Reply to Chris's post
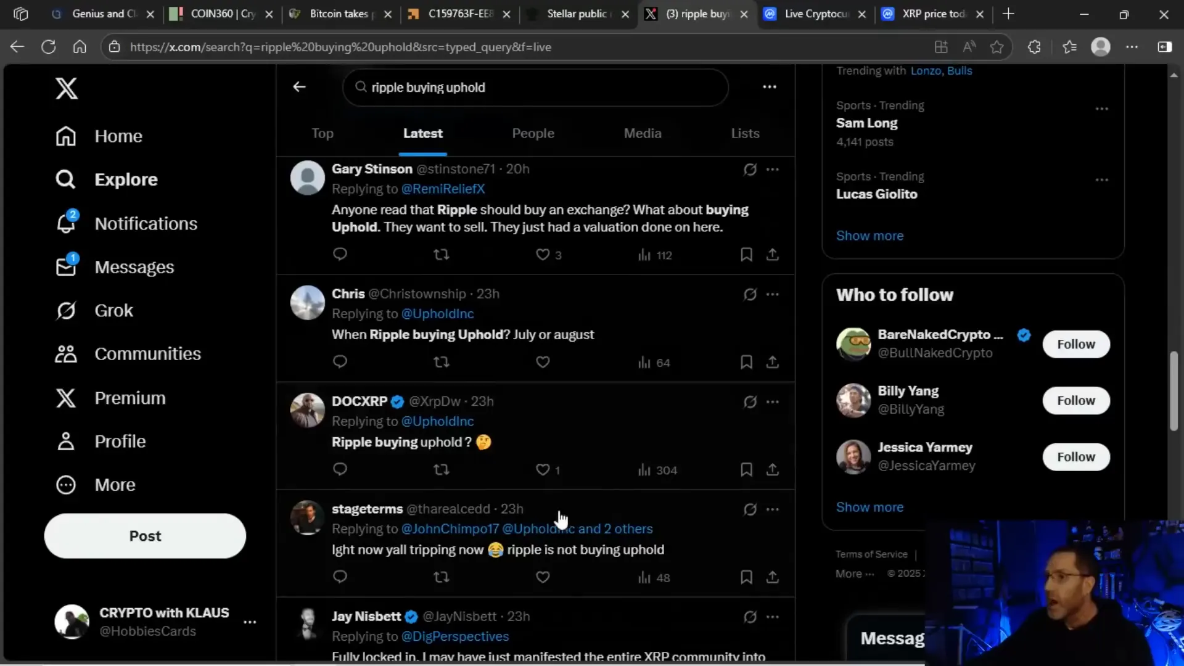 tap(340, 361)
